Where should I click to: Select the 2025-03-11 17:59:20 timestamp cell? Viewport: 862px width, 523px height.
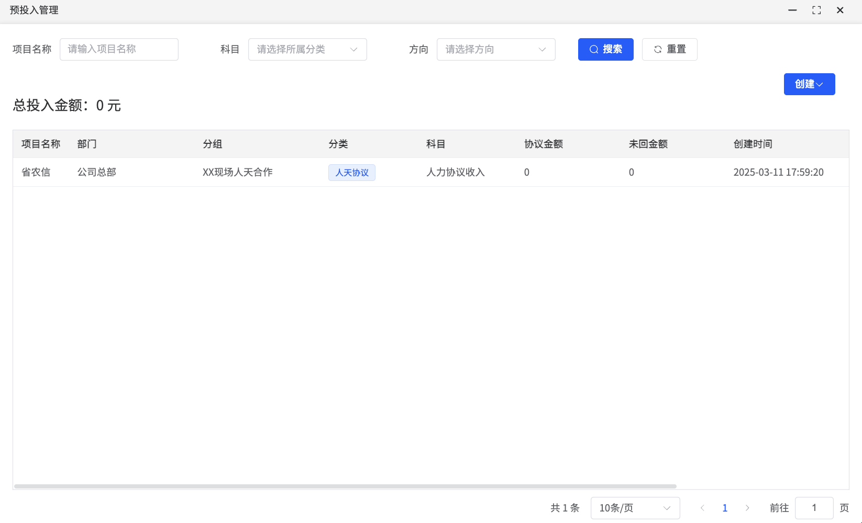[779, 172]
